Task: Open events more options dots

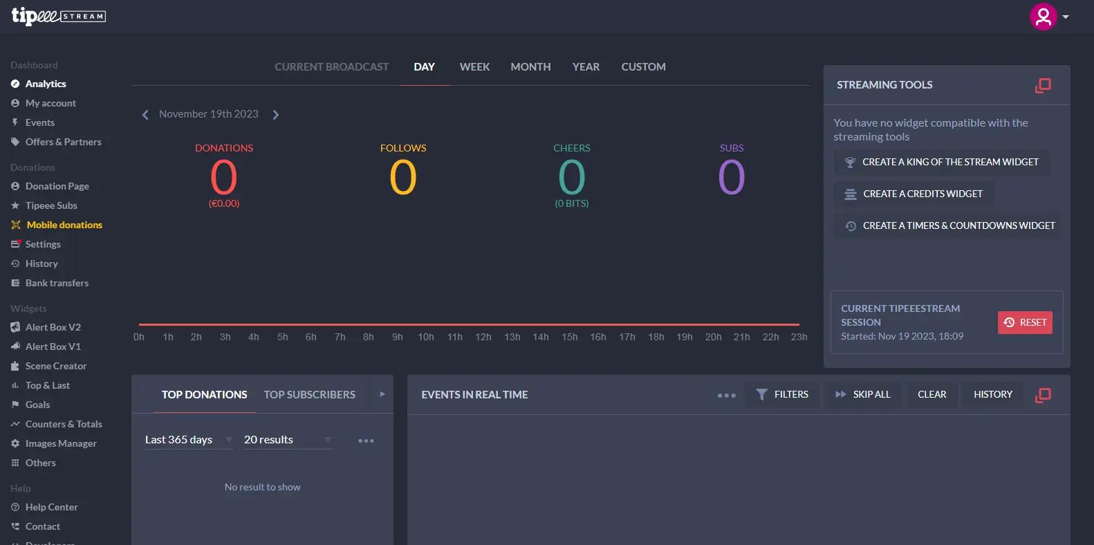Action: click(727, 396)
